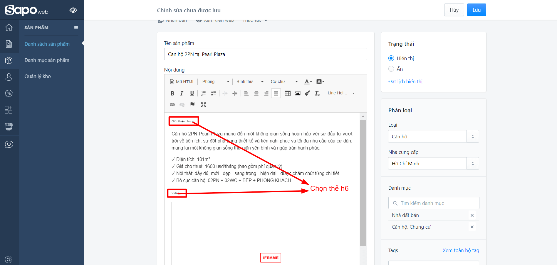Image resolution: width=557 pixels, height=265 pixels.
Task: Open the products box icon in sidebar
Action: pyautogui.click(x=9, y=60)
